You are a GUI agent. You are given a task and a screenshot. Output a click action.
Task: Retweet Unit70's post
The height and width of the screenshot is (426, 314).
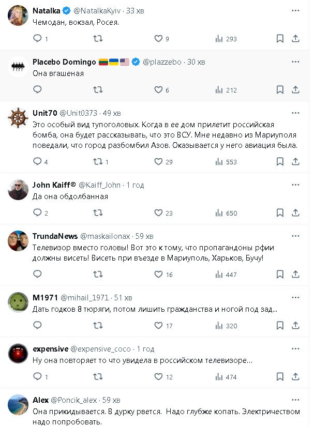pyautogui.click(x=97, y=162)
